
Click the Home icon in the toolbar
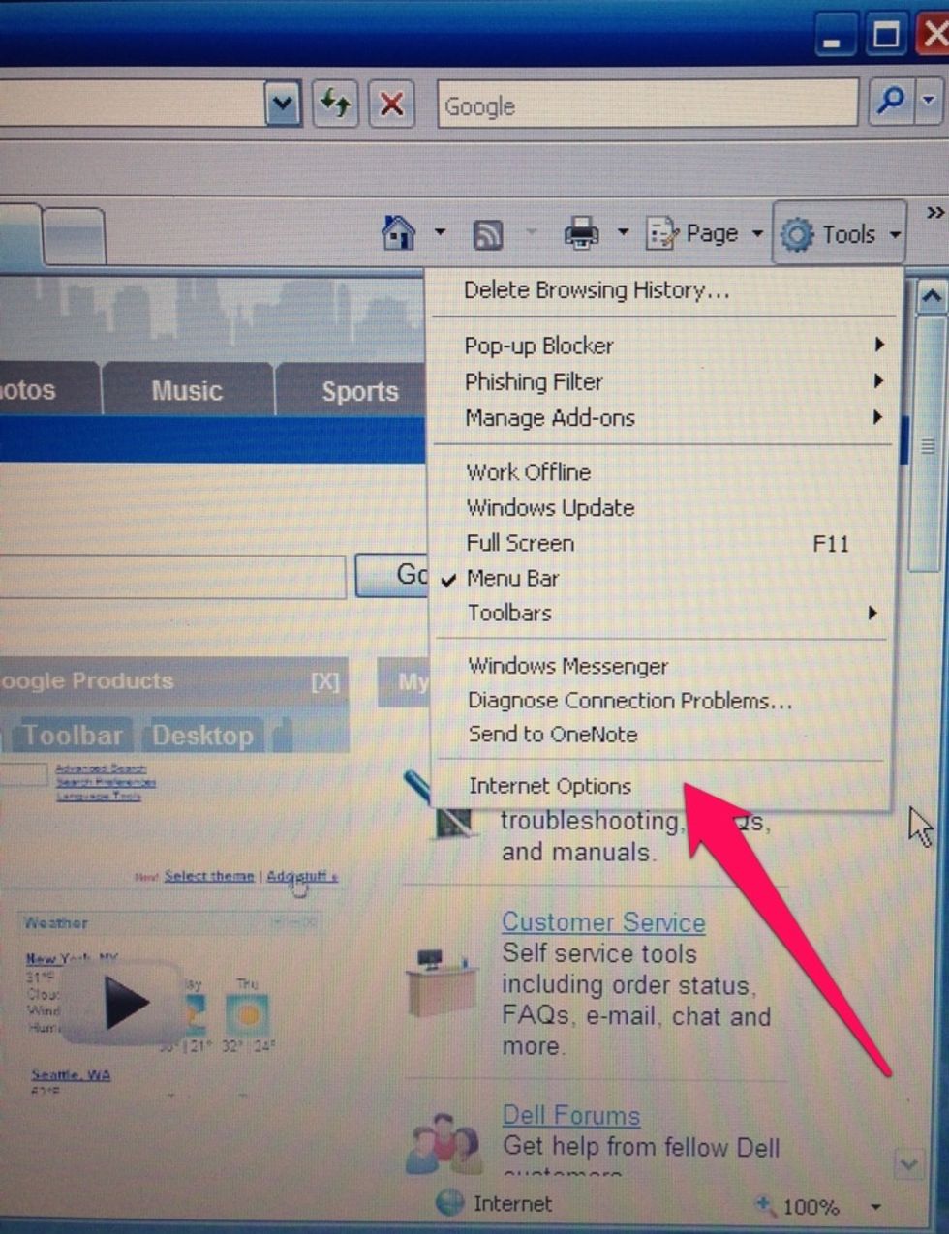click(399, 233)
